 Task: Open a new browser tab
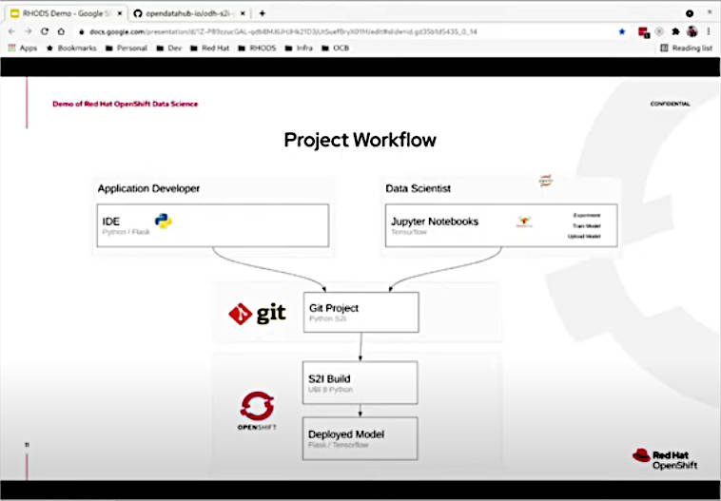pyautogui.click(x=263, y=13)
